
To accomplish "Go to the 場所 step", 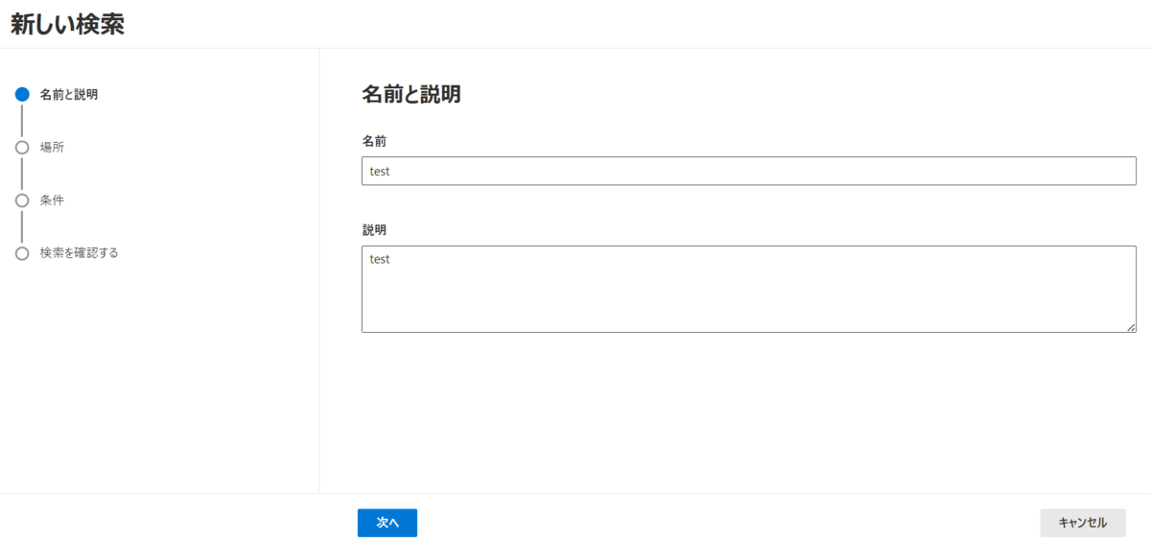I will tap(53, 148).
